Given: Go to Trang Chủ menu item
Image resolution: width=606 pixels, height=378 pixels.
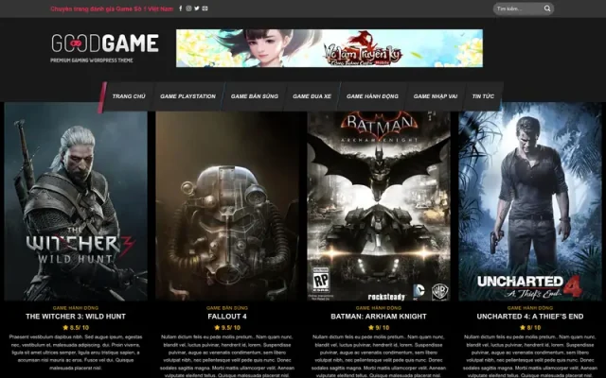Looking at the screenshot, I should point(129,96).
